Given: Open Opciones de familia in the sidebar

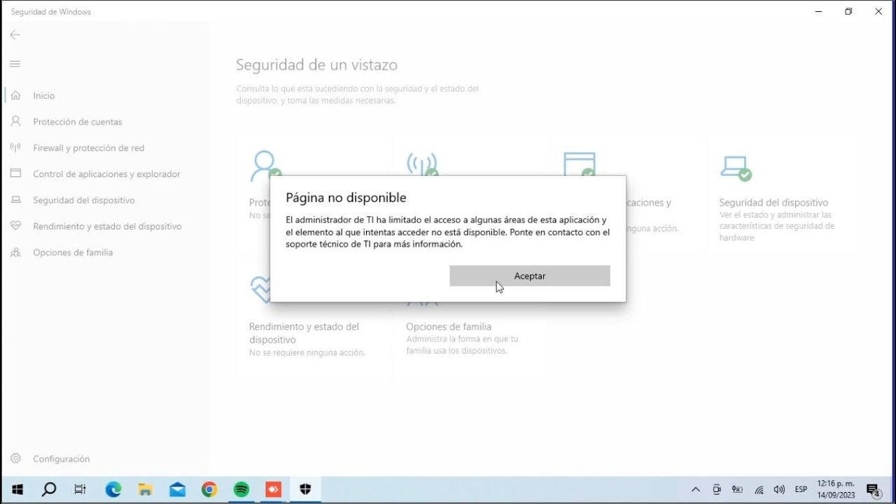Looking at the screenshot, I should [73, 252].
